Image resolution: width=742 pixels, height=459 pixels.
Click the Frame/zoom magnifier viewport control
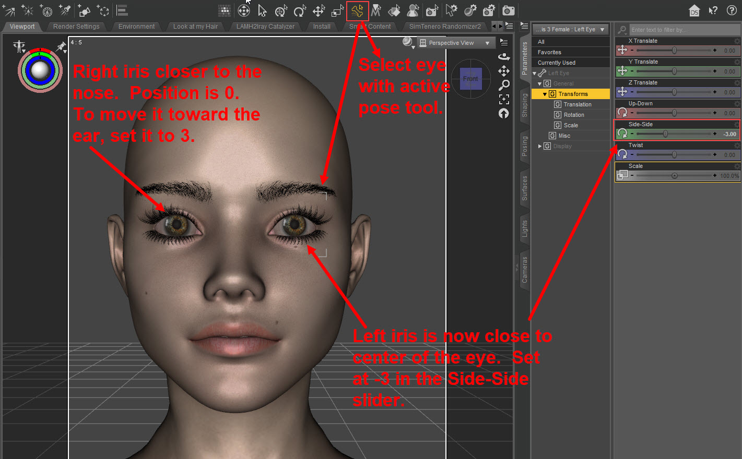coord(504,84)
